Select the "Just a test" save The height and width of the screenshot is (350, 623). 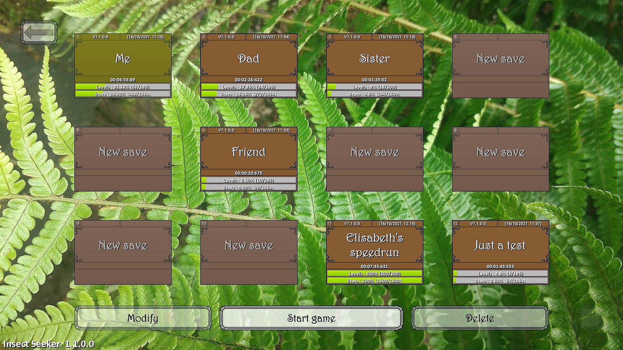pos(500,245)
